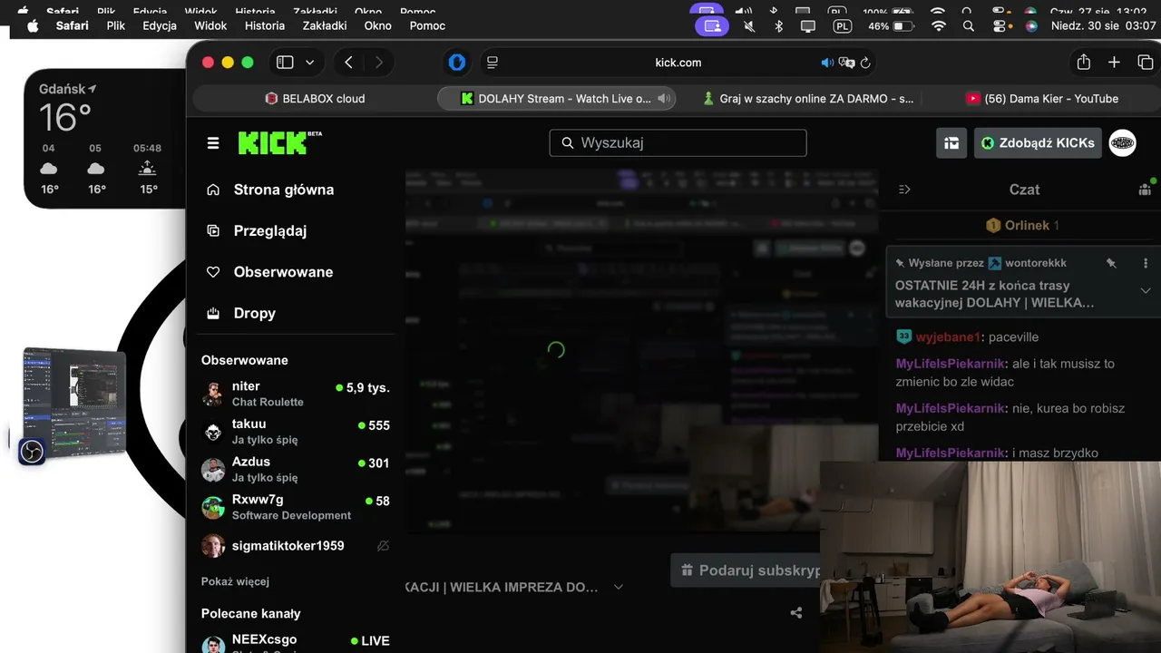The image size is (1161, 653).
Task: Switch the PL keyboard input source
Action: (843, 26)
